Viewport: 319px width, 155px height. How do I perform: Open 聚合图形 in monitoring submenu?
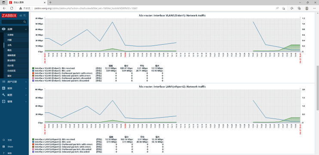point(11,61)
